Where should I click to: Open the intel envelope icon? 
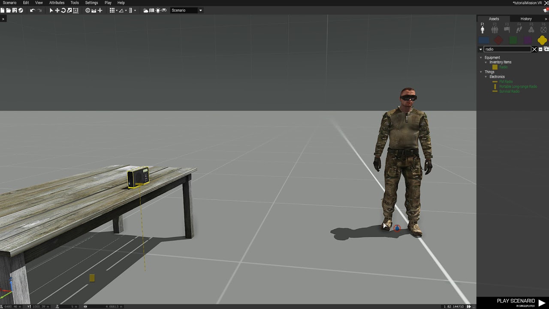(94, 10)
